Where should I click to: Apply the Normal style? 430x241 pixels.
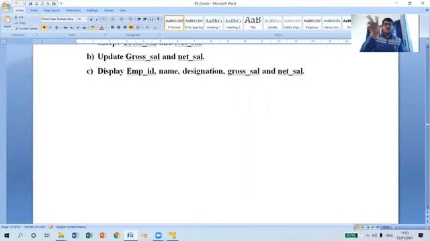point(174,23)
